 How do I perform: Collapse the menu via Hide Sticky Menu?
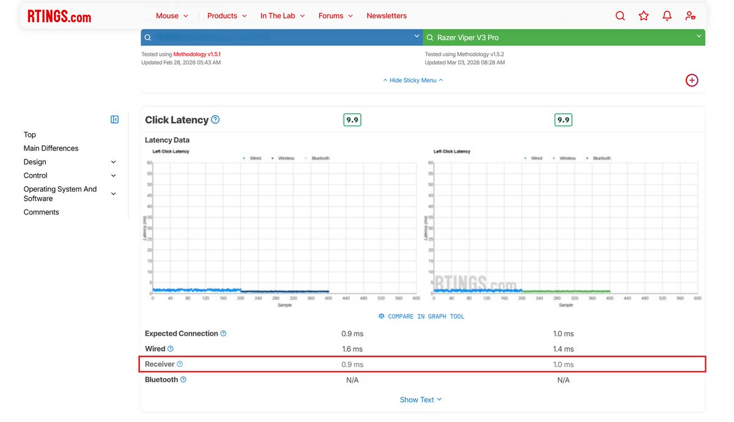413,80
